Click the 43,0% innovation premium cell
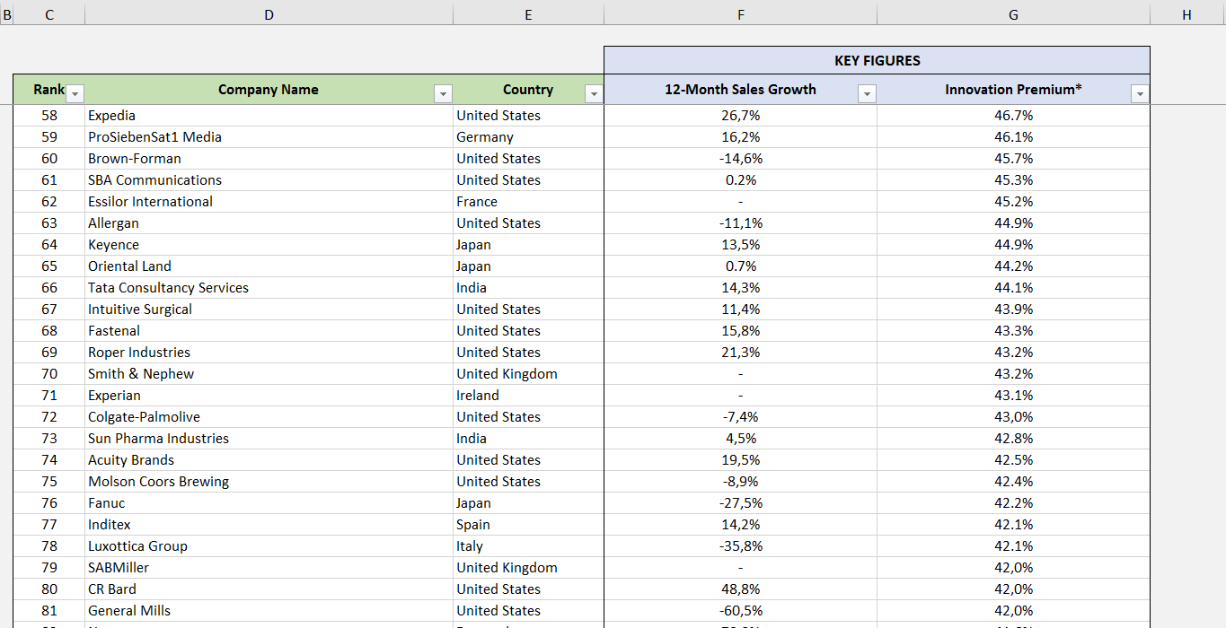The image size is (1226, 628). point(1013,417)
